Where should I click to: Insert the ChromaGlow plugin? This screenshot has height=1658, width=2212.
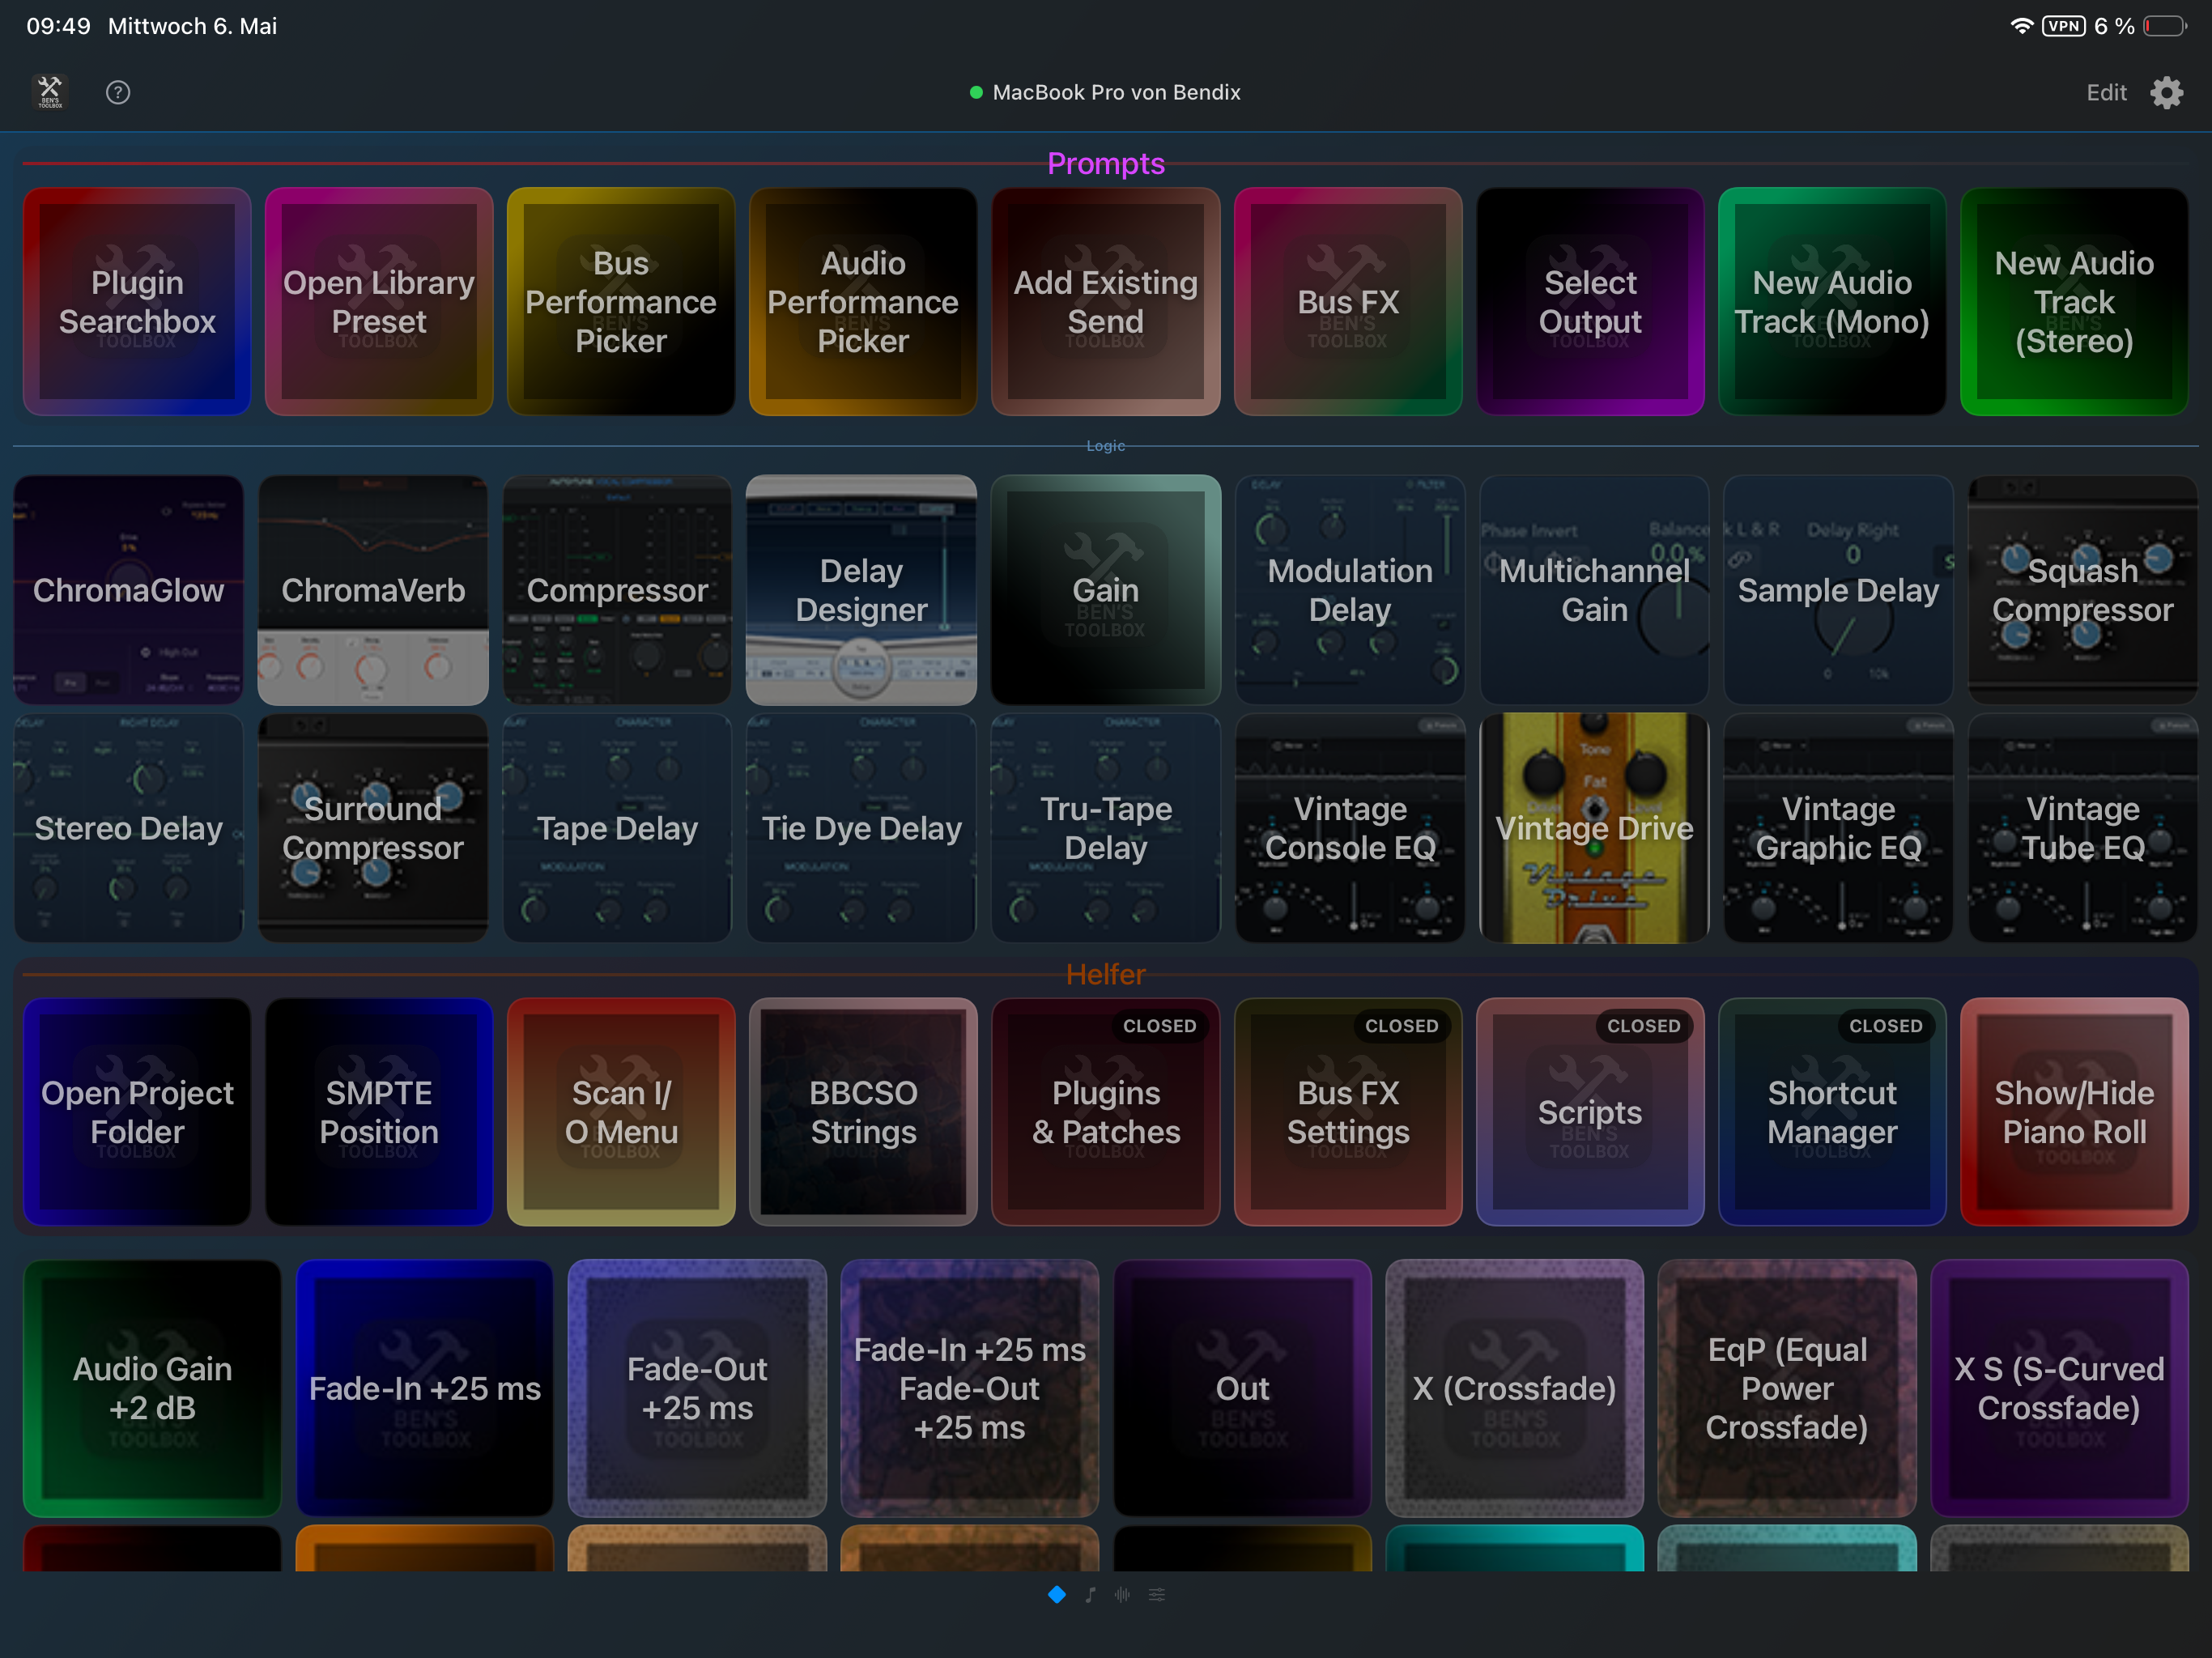coord(128,590)
